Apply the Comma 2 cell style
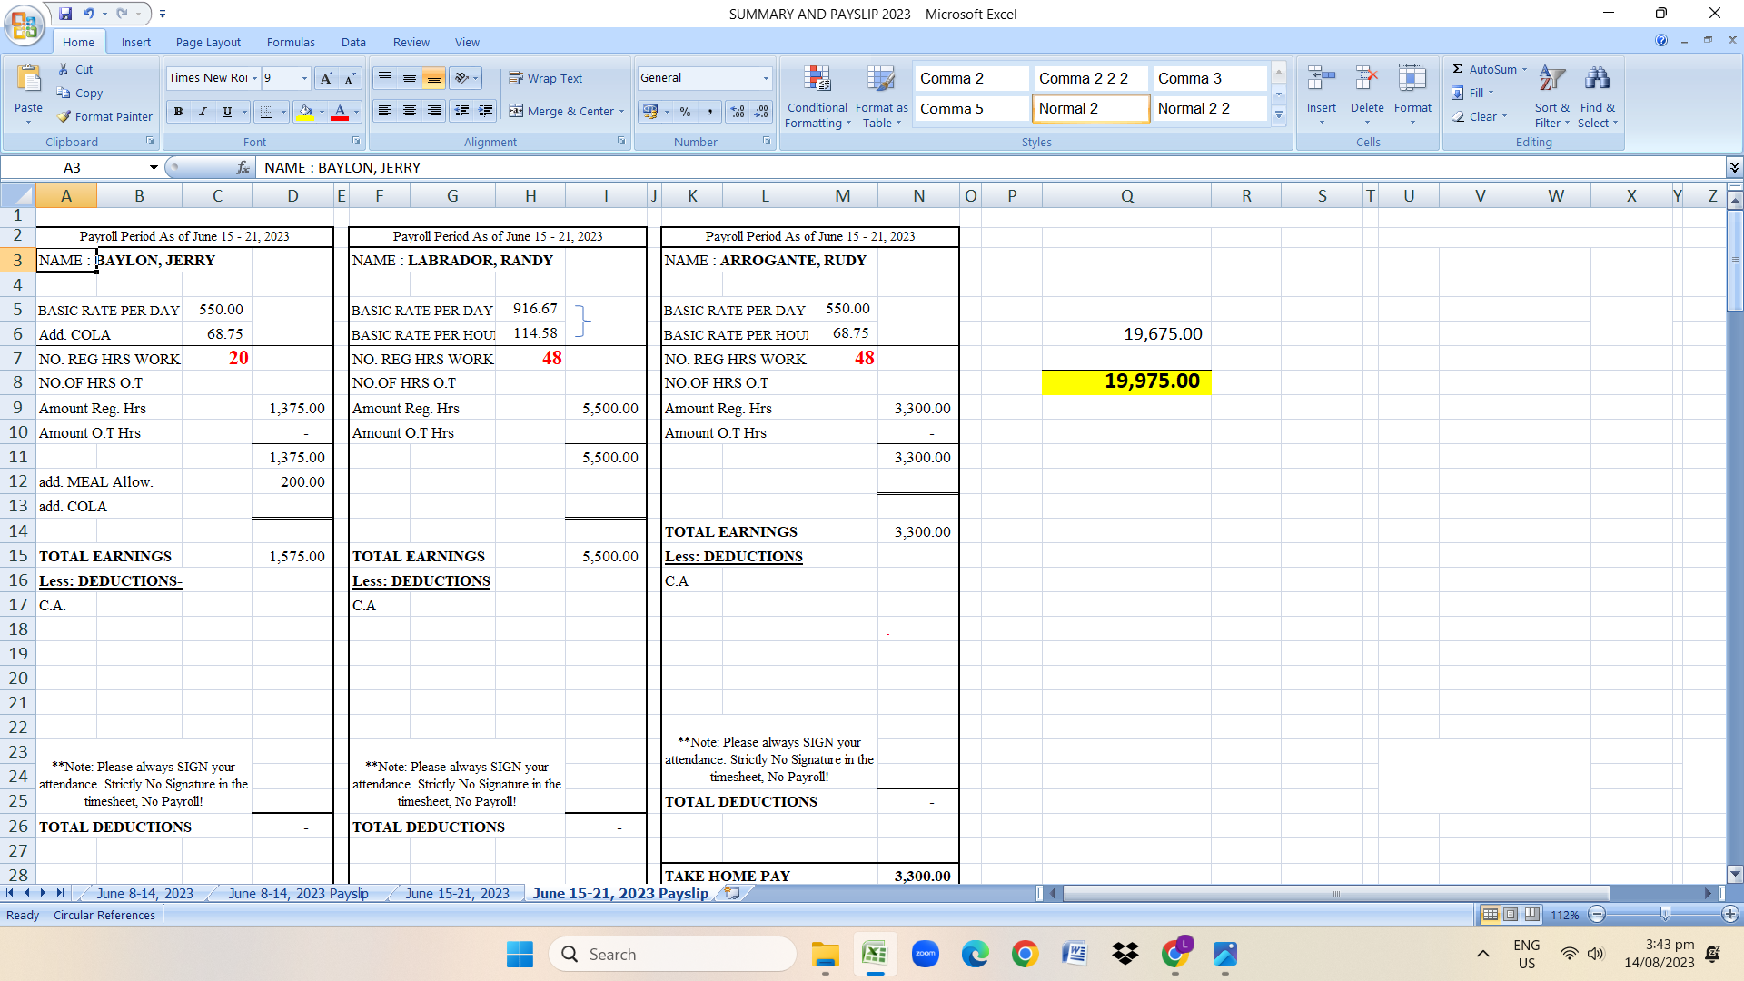Screen dimensions: 1744x981 click(970, 78)
